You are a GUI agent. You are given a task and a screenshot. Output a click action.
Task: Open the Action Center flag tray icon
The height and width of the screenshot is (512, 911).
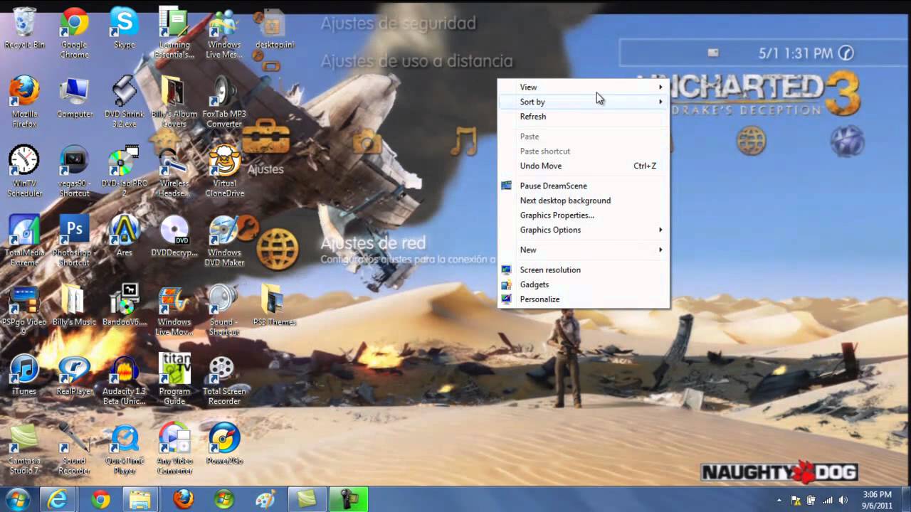[x=795, y=500]
